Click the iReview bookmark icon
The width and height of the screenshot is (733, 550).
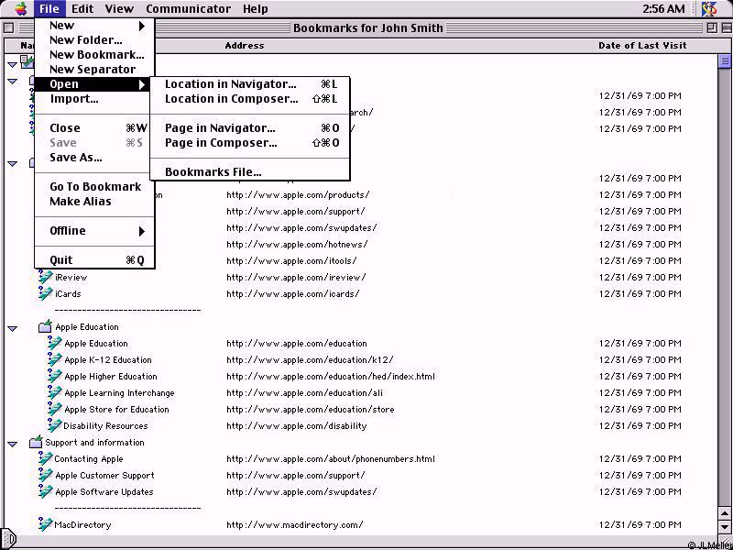[x=46, y=278]
